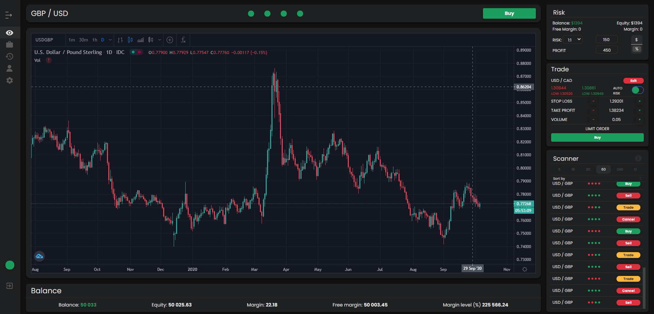Open the RISK 1:1 ratio dropdown
The height and width of the screenshot is (314, 654).
573,39
